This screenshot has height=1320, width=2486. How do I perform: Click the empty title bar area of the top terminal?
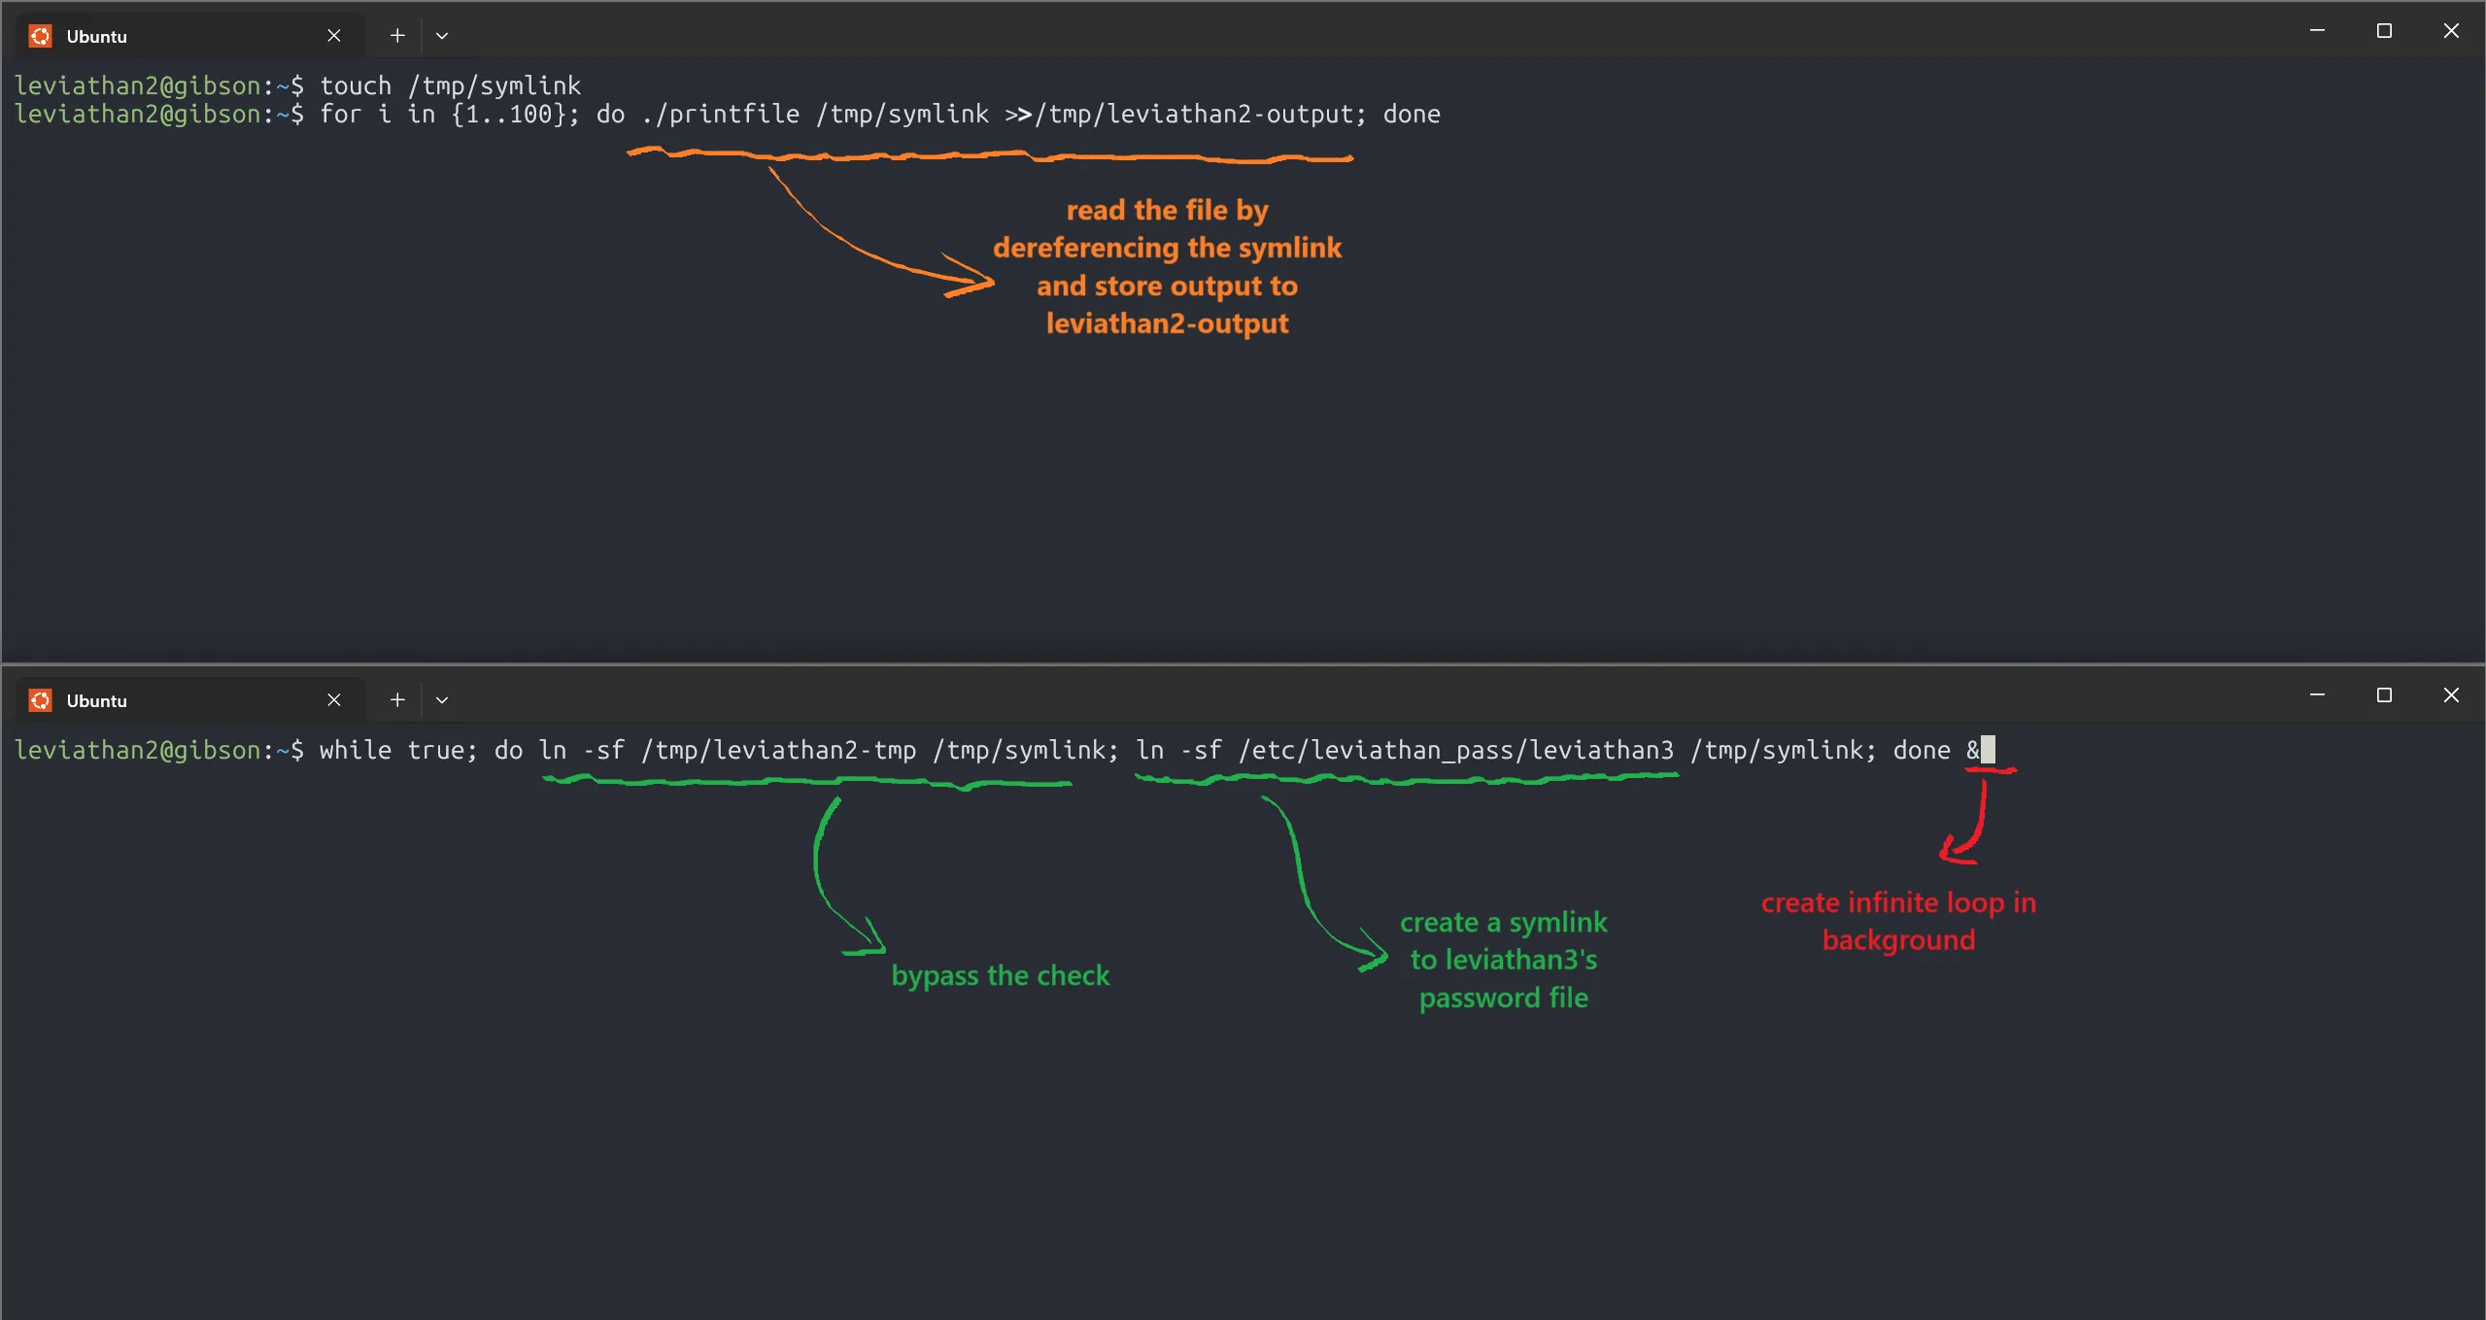[x=1360, y=31]
